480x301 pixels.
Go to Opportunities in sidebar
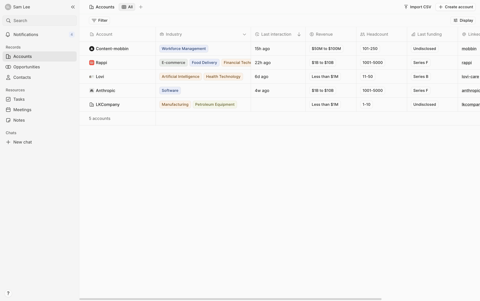[39, 67]
